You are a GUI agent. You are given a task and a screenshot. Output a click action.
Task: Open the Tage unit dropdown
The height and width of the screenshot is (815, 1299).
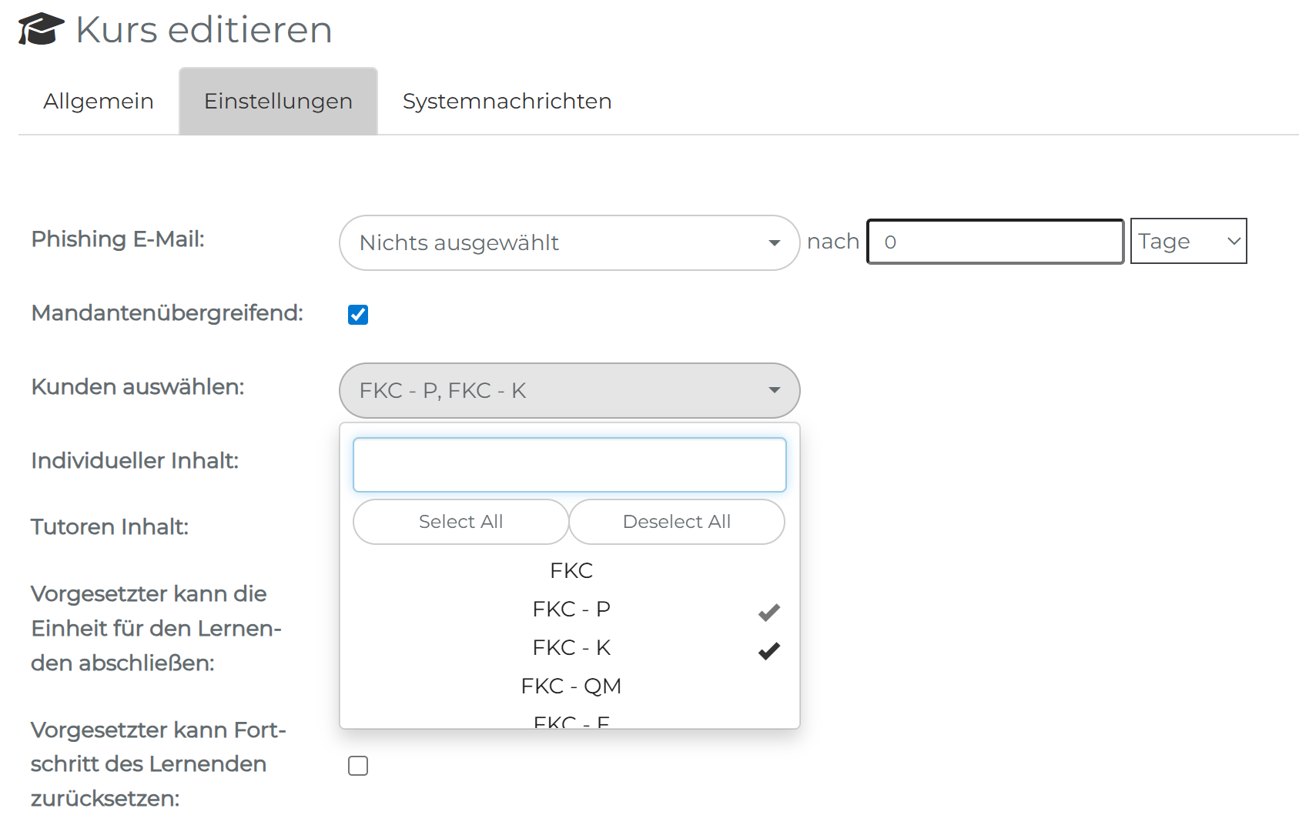1187,242
